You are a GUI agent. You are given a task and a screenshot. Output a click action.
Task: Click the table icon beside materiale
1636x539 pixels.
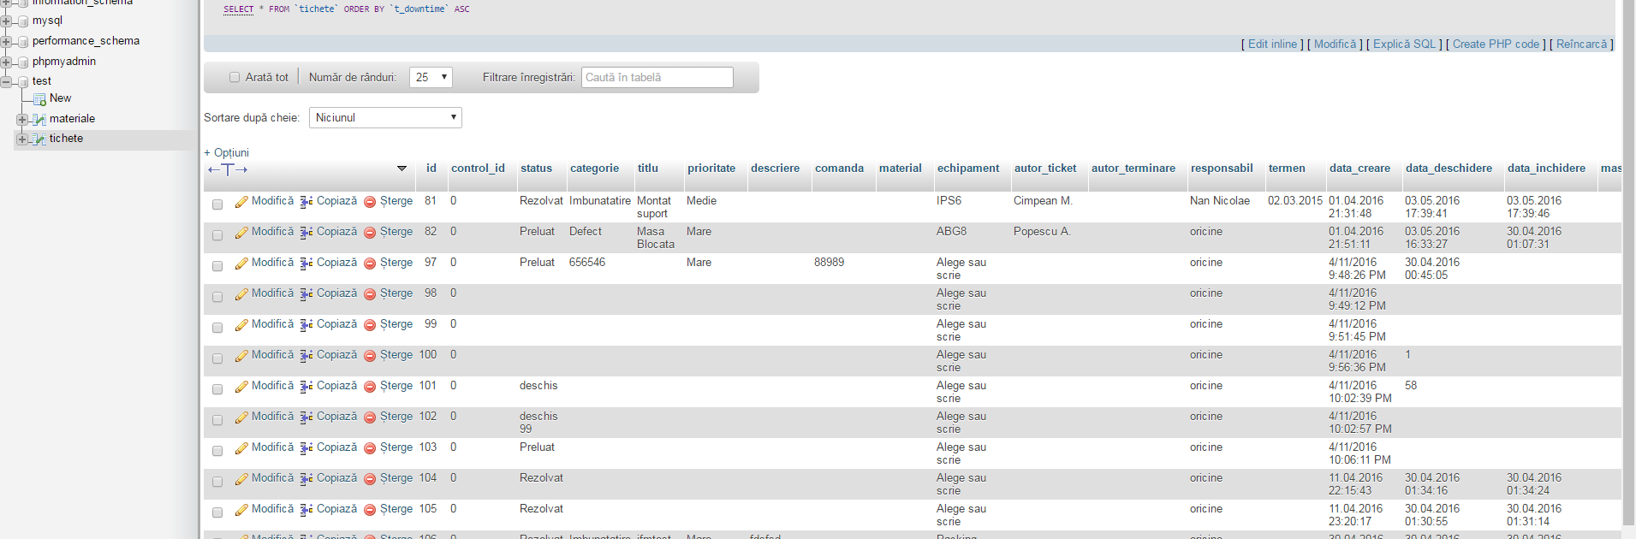click(x=39, y=120)
